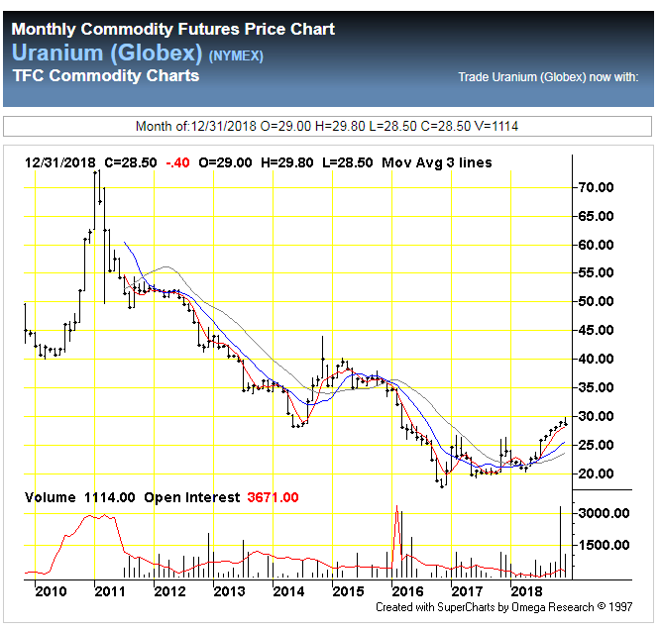Click the Monthly Commodity Futures Price Chart title
This screenshot has height=631, width=660.
pos(172,30)
